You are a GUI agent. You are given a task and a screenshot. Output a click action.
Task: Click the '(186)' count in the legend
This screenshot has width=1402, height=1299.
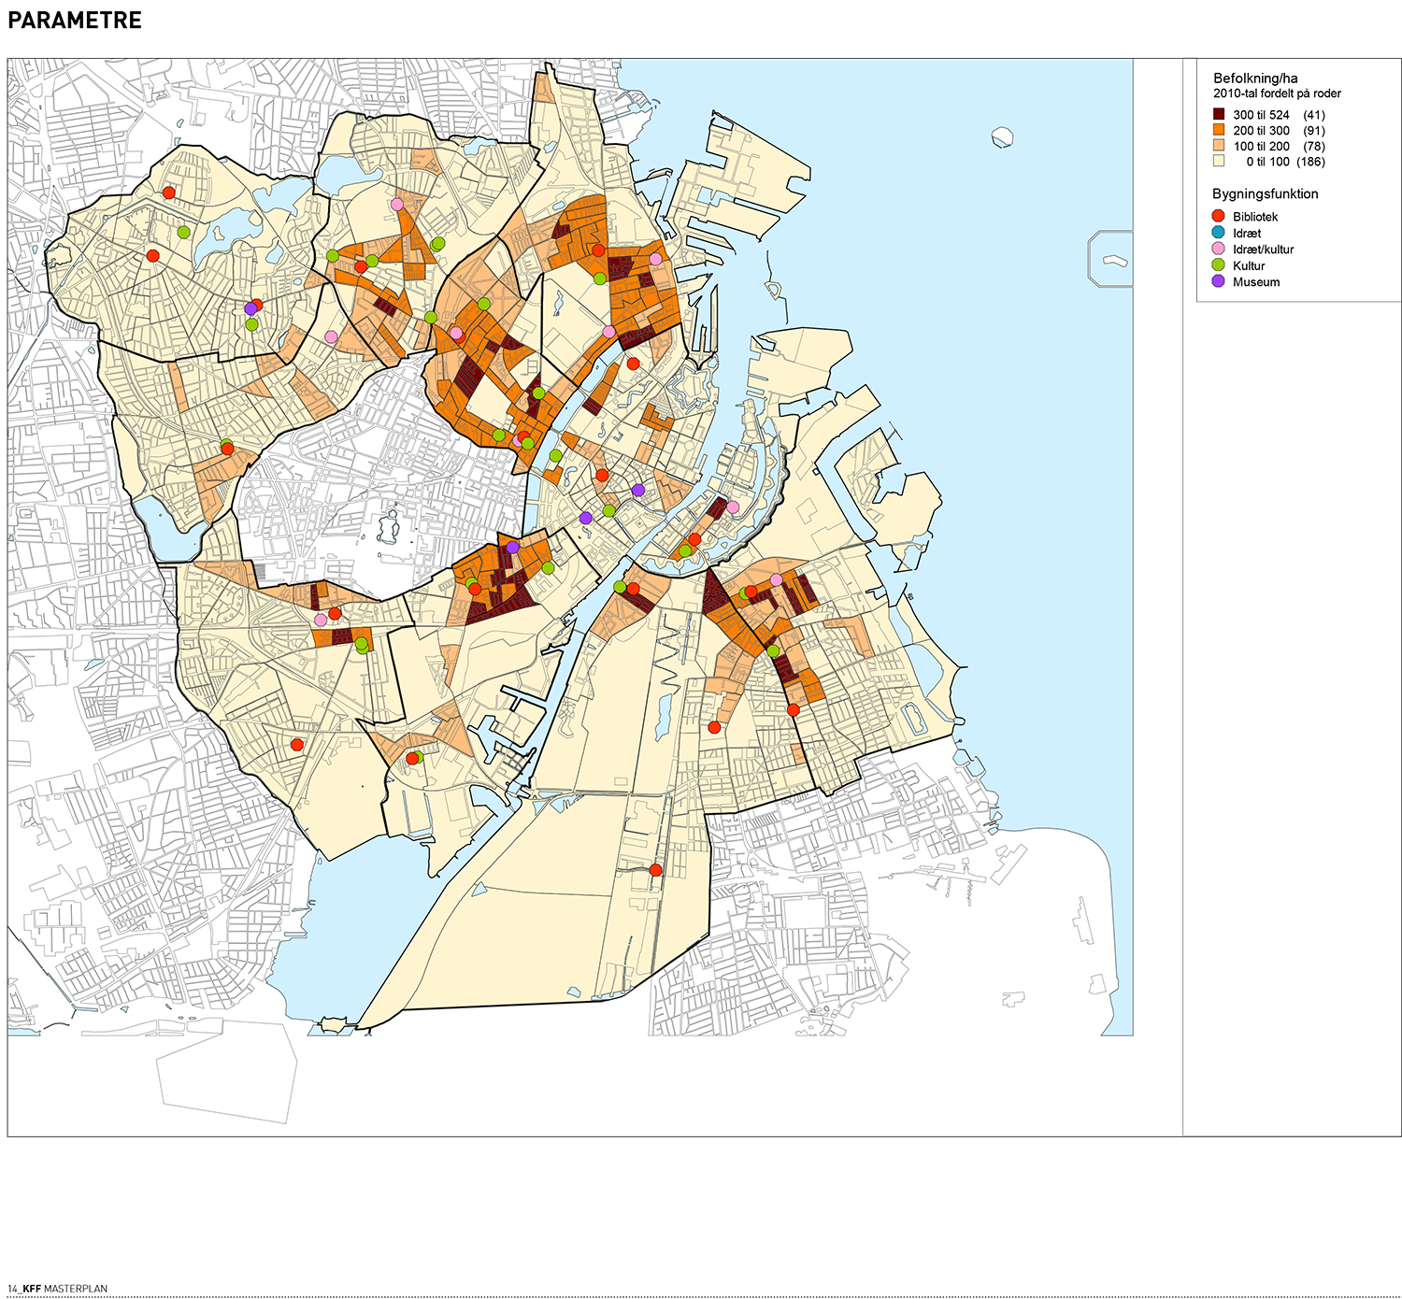1310,162
